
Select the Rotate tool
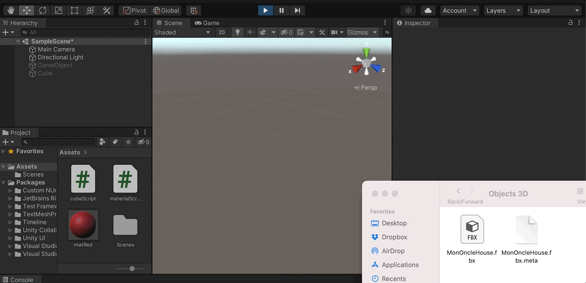click(x=42, y=10)
